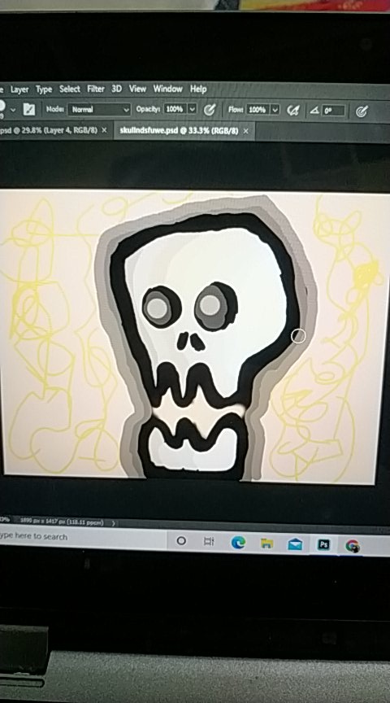Click the Opacity 100% value field

pos(175,109)
